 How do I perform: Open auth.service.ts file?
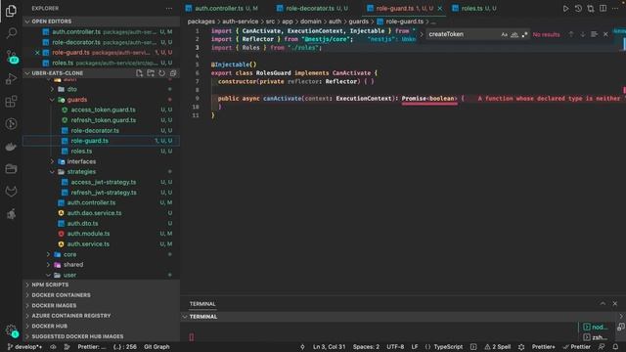88,243
